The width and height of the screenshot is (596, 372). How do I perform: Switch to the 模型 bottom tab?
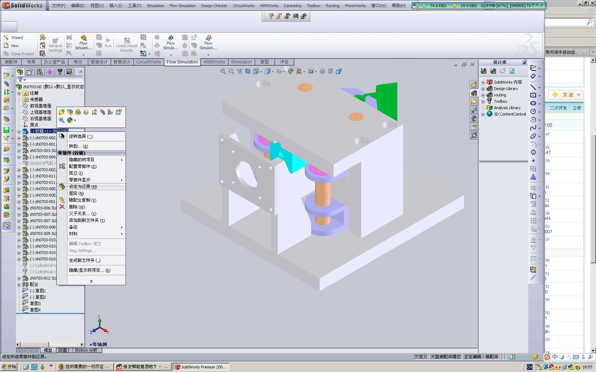point(48,350)
